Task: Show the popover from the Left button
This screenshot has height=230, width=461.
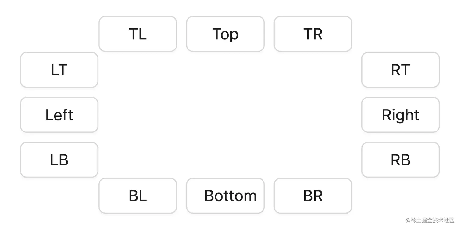Action: [x=59, y=115]
